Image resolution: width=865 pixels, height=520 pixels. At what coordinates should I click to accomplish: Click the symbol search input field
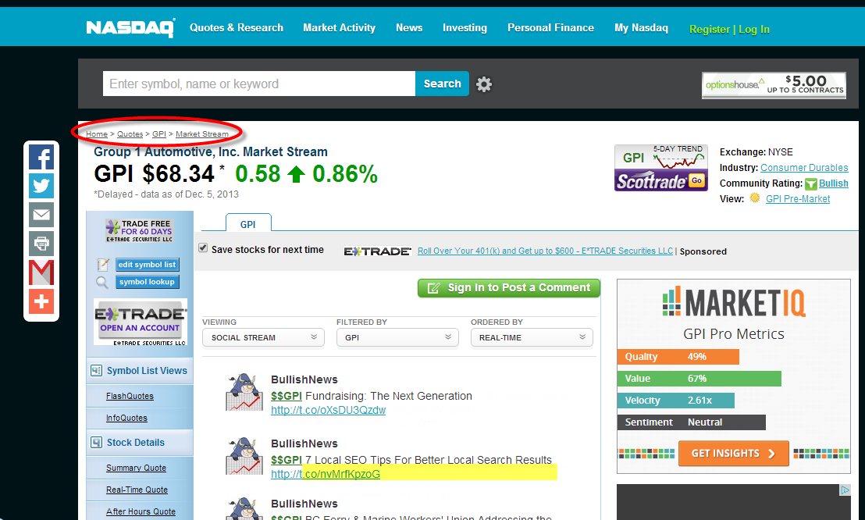pos(258,84)
